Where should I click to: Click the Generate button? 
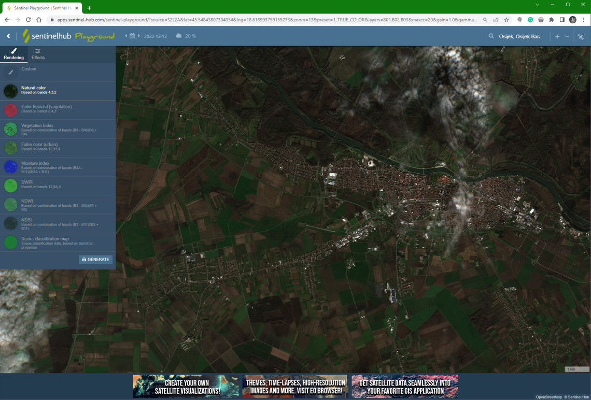pos(96,260)
